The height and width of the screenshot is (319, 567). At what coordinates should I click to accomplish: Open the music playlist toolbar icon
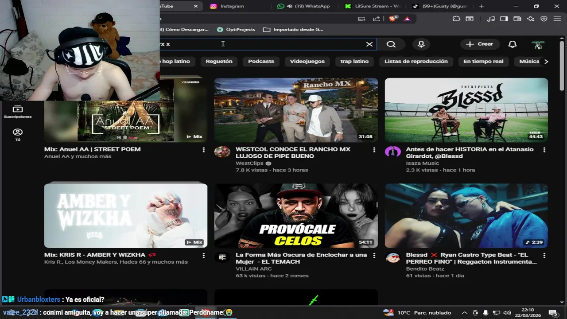(491, 19)
